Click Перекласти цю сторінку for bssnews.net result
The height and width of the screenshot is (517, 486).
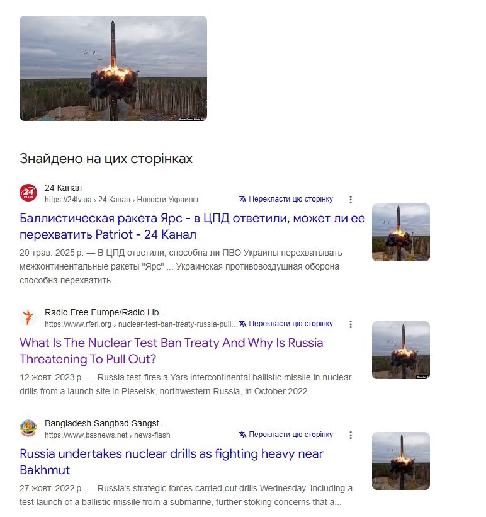point(290,435)
